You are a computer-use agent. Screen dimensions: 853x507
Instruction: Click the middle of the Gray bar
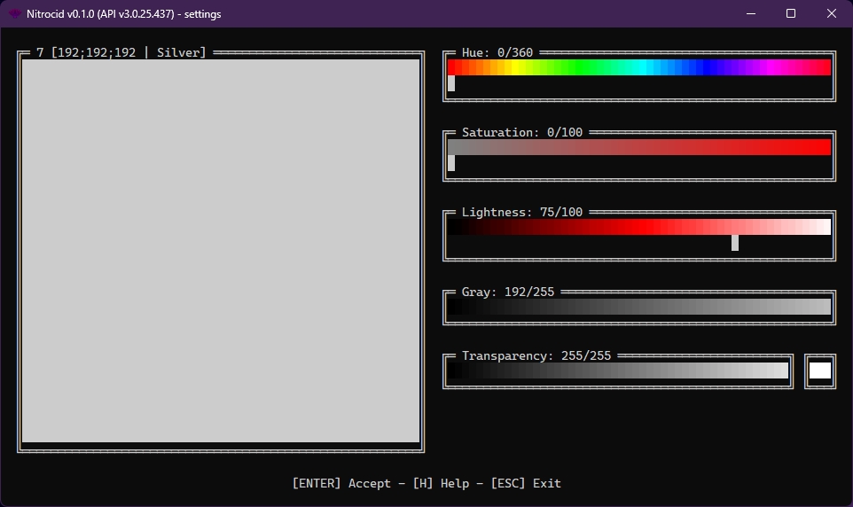pos(639,307)
